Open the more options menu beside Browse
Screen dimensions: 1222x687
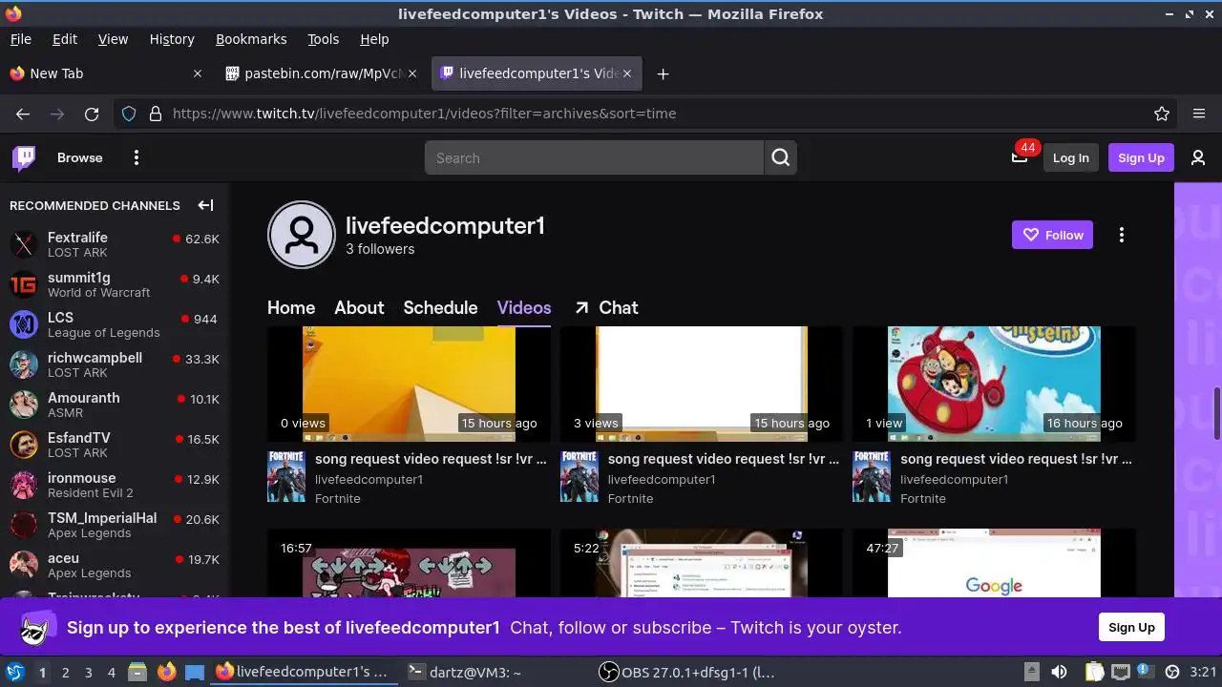[137, 157]
